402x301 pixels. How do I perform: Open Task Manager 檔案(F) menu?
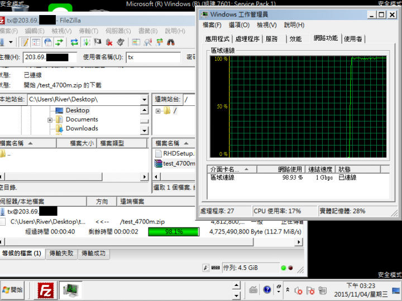(x=212, y=25)
